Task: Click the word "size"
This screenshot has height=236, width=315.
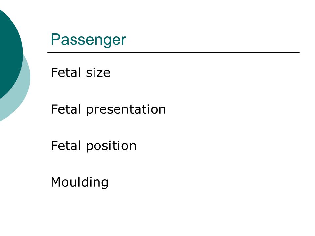Action: (98, 73)
